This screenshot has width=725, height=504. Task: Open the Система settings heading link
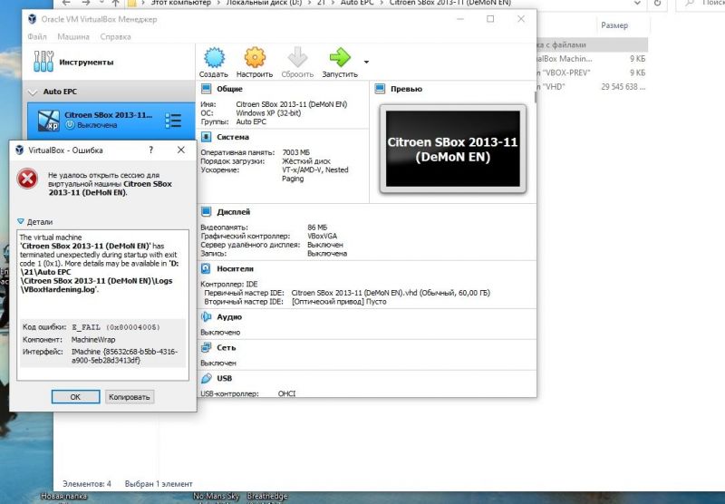coord(233,137)
